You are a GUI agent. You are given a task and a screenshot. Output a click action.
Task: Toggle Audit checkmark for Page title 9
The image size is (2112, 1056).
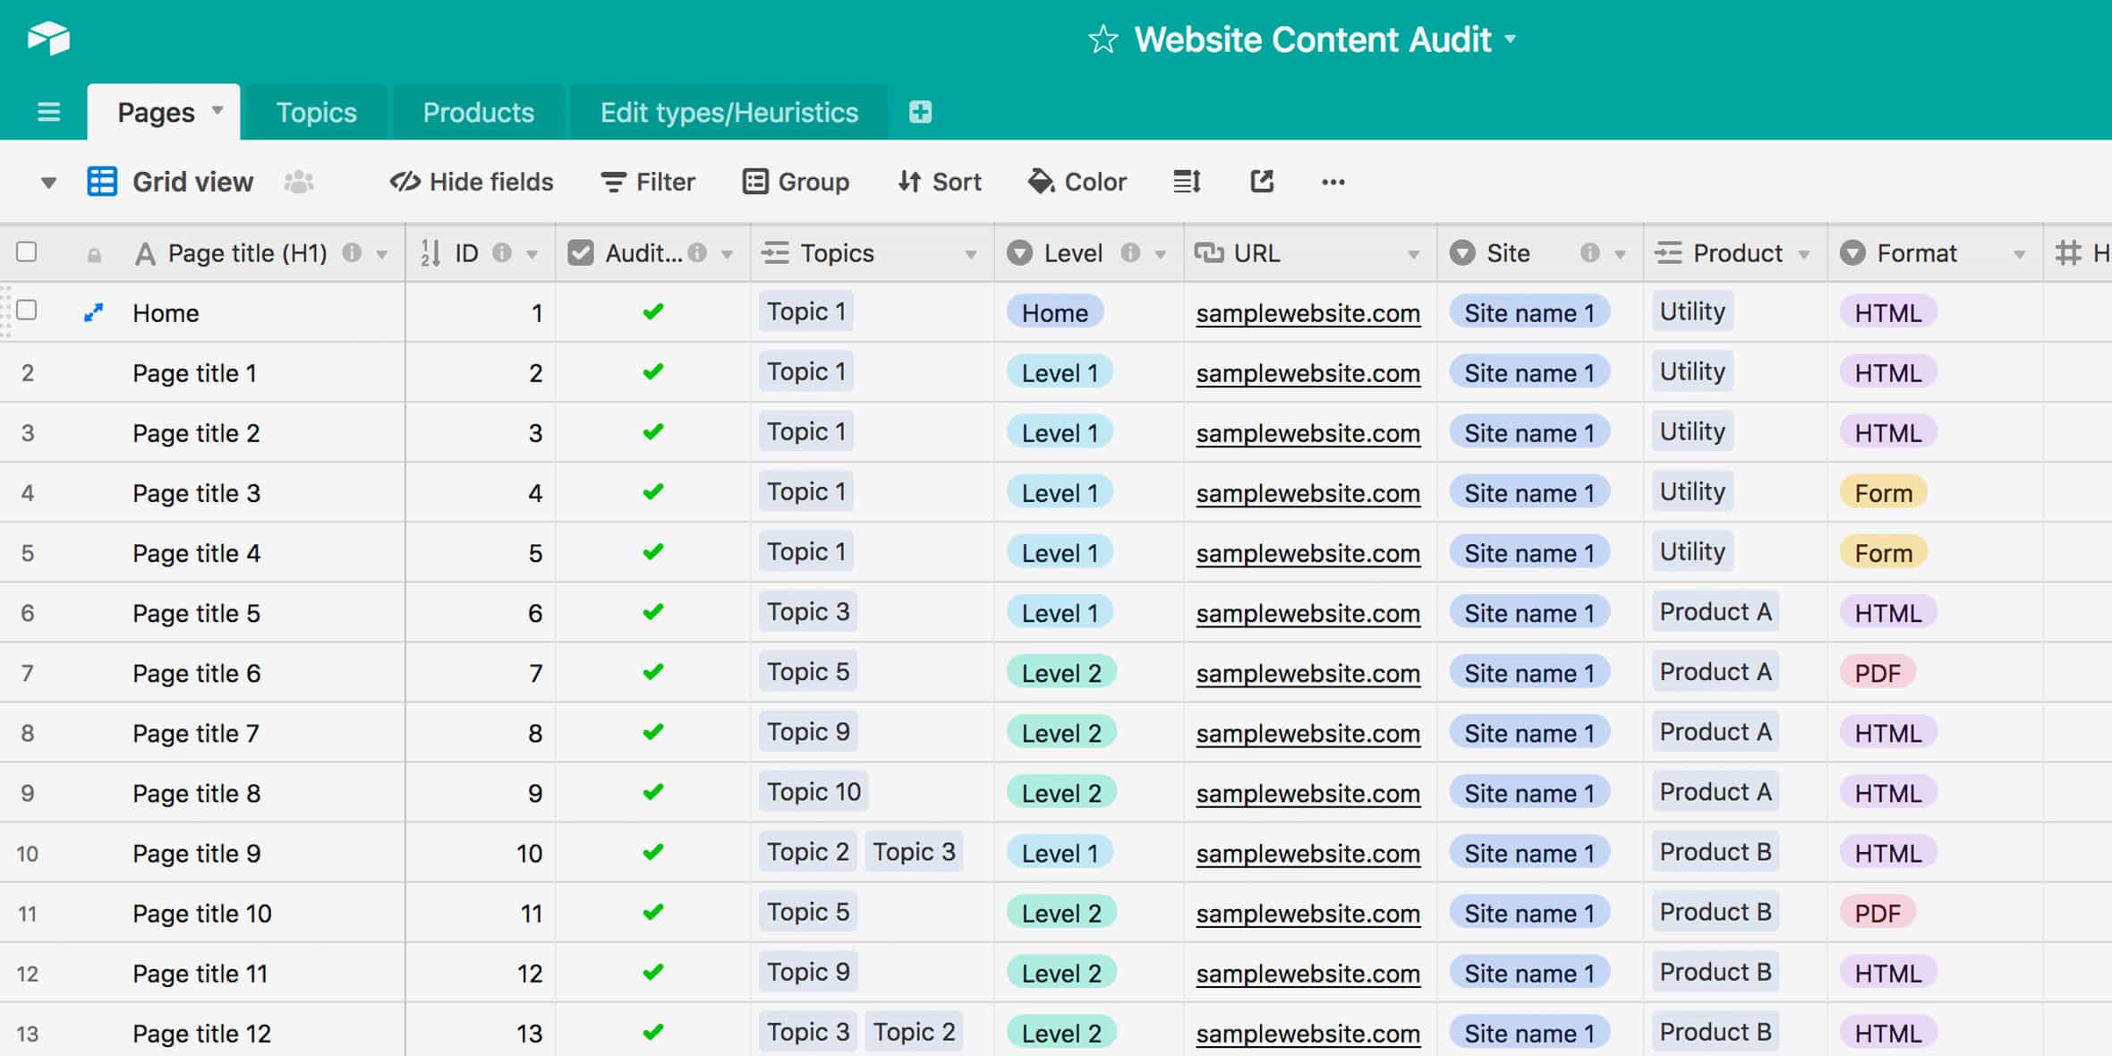(653, 852)
